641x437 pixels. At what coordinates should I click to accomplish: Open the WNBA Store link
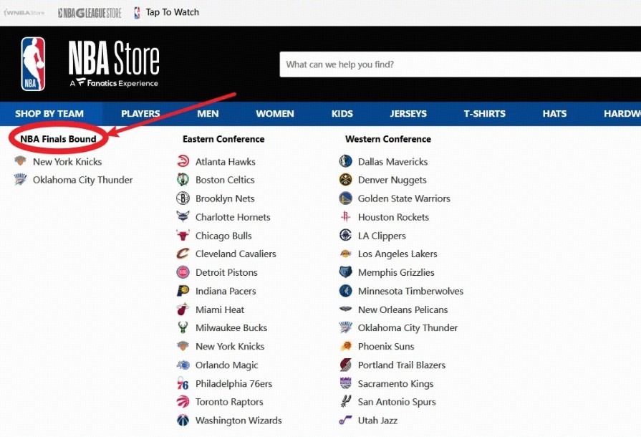[x=24, y=13]
